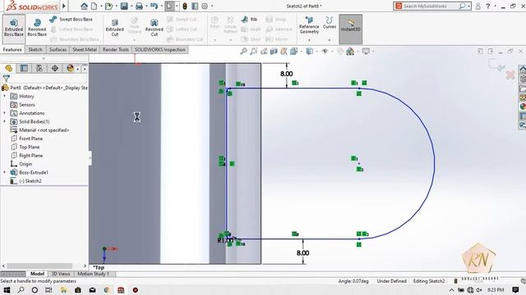Select Sketch2 in the feature tree
This screenshot has width=526, height=295.
[25, 181]
